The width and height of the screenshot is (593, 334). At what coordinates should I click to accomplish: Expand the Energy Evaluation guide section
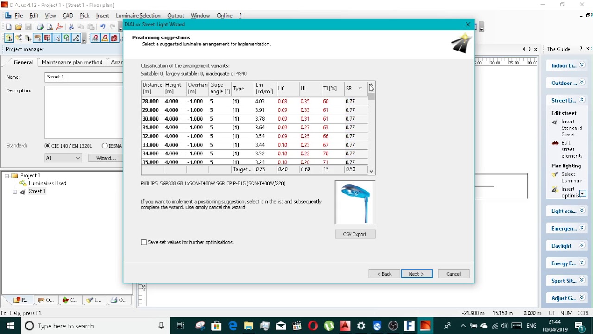point(582,263)
